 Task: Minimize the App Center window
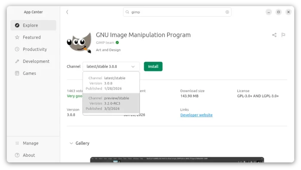[x=269, y=12]
